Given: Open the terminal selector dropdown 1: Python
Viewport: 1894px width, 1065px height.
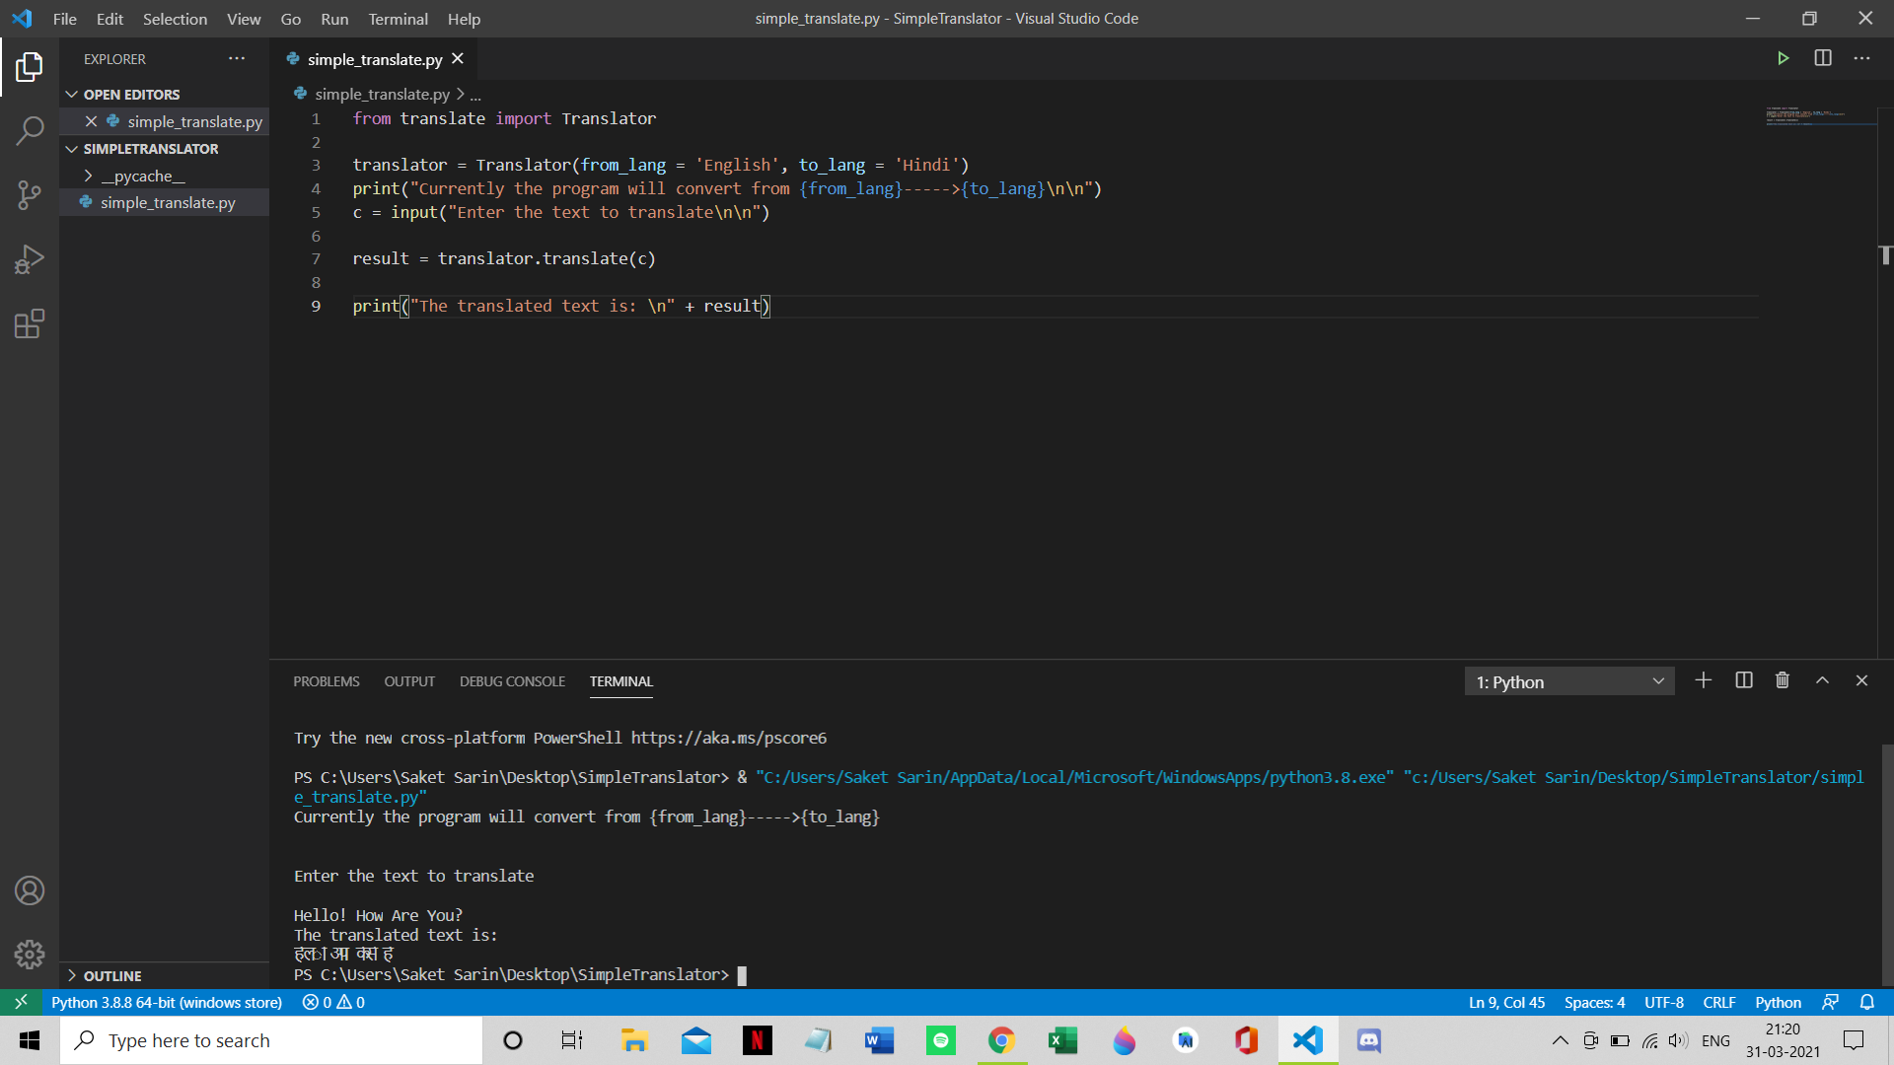Looking at the screenshot, I should [x=1569, y=681].
